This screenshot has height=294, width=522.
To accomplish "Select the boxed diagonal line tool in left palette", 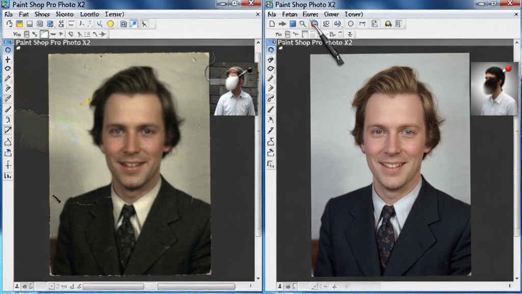I will pyautogui.click(x=8, y=130).
